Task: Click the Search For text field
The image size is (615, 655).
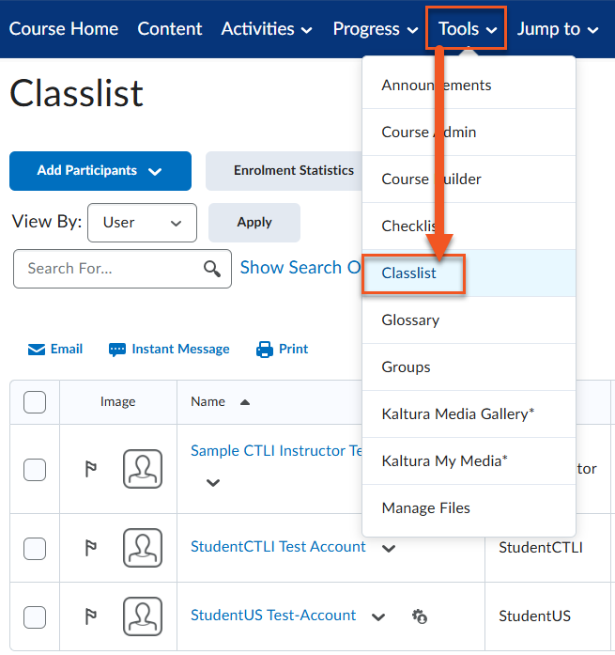Action: pos(111,269)
